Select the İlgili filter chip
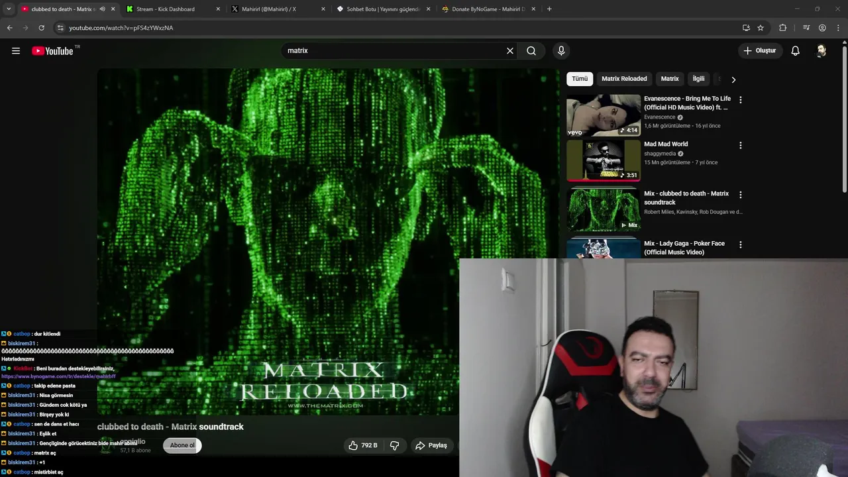Screen dimensions: 848x477 pos(699,79)
